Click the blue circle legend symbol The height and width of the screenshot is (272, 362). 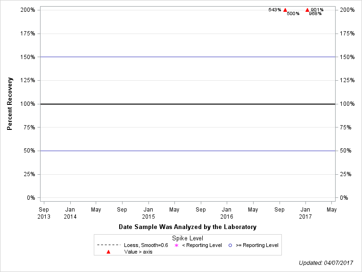point(230,245)
